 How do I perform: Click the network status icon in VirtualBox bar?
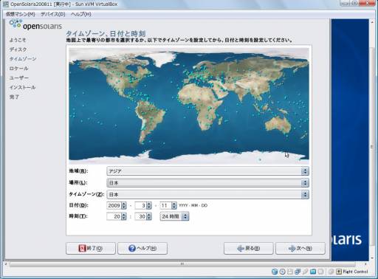298,272
